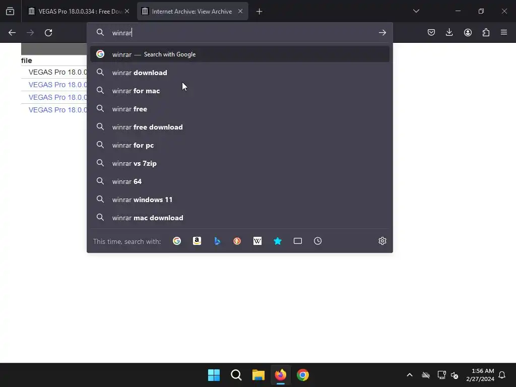Select the 'winrar vs 7zip' suggestion
This screenshot has width=516, height=387.
[x=239, y=163]
